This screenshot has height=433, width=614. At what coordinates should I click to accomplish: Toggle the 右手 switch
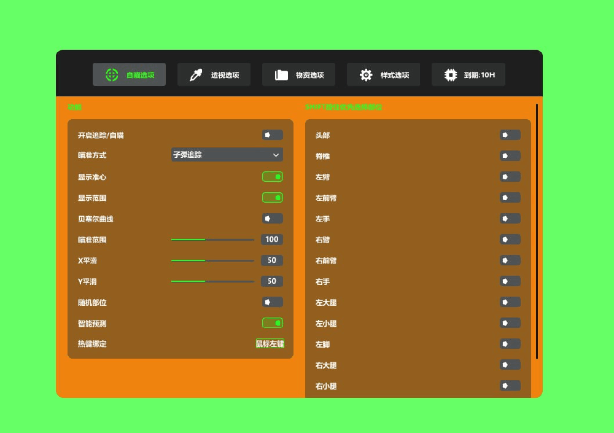pyautogui.click(x=510, y=281)
